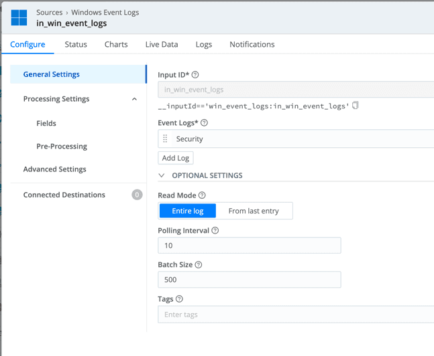The height and width of the screenshot is (356, 434).
Task: Click the Windows logo source icon
Action: (x=19, y=18)
